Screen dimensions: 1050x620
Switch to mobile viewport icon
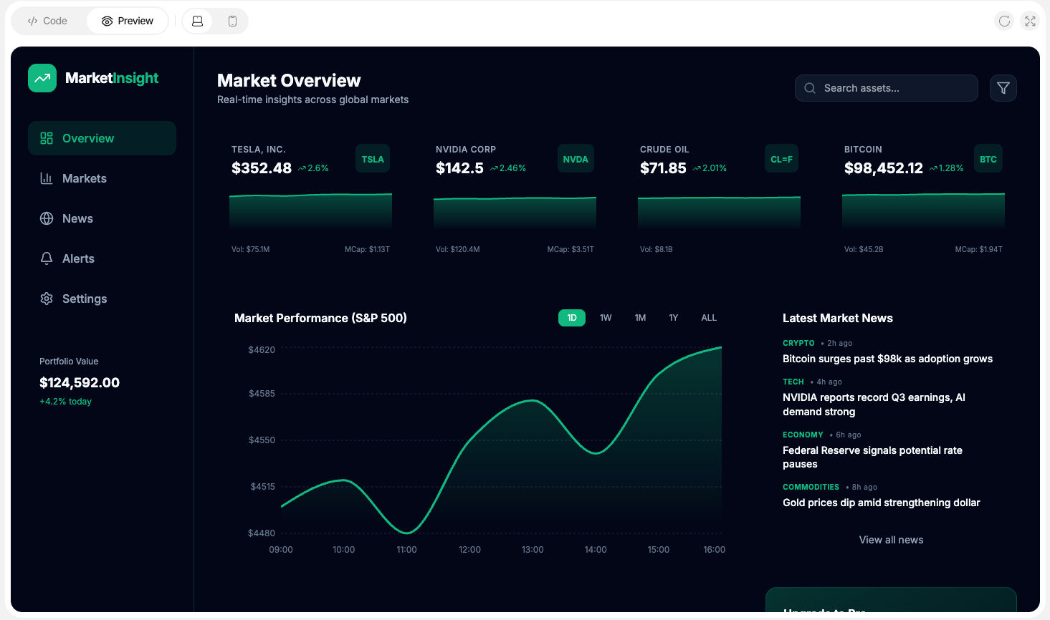point(232,21)
